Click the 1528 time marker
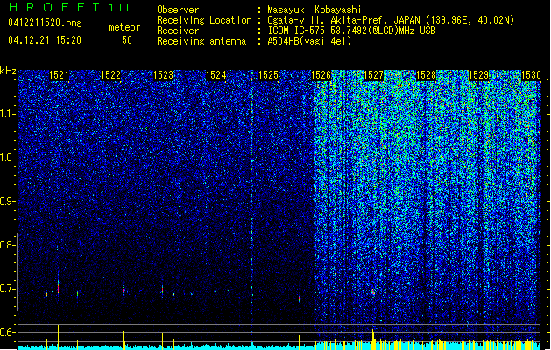 pos(426,75)
